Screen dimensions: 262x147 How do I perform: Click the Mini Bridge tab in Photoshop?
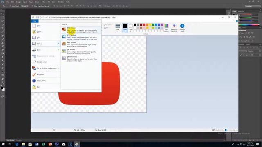click(x=10, y=140)
